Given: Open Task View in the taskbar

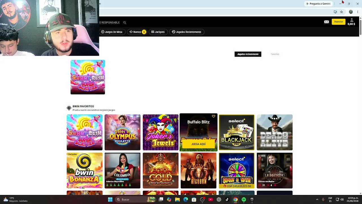Looking at the screenshot, I should click(x=161, y=199).
